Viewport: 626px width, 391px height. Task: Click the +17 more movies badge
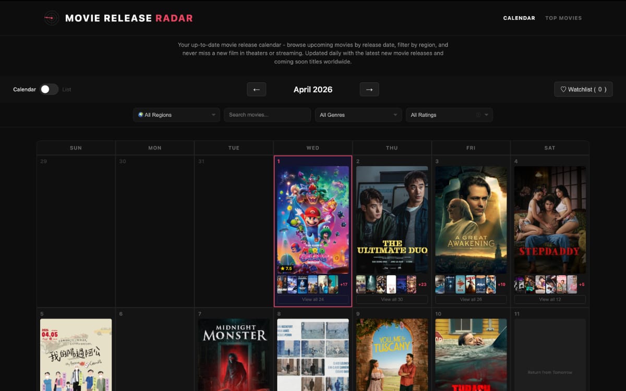coord(344,285)
